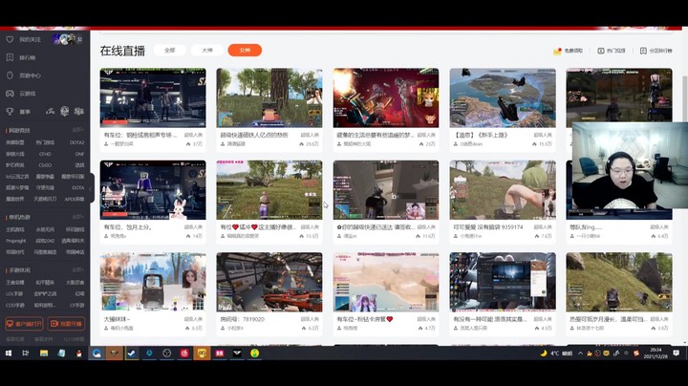The width and height of the screenshot is (688, 386).
Task: Open the QQ penguin taskbar icon
Action: [x=79, y=354]
